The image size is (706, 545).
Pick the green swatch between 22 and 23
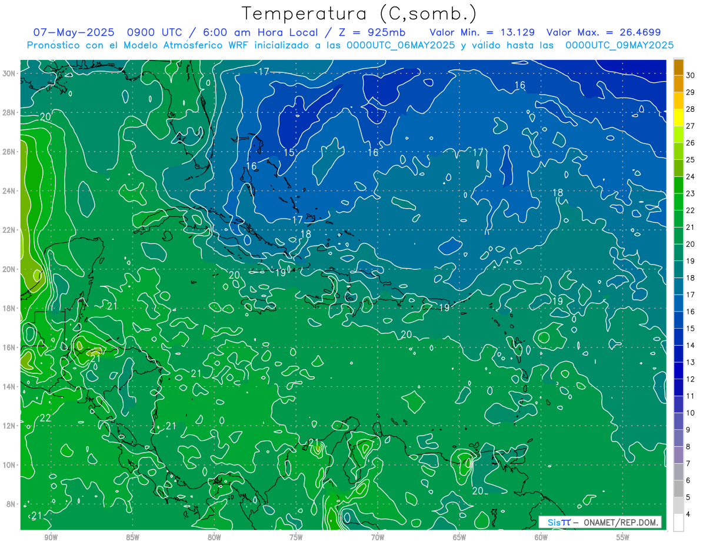pos(678,202)
